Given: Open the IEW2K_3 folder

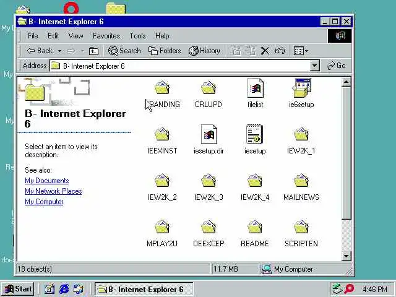Looking at the screenshot, I should coord(209,181).
